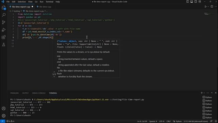
Task: Click the Ln 9, Col 30 cursor position
Action: coord(142,121)
